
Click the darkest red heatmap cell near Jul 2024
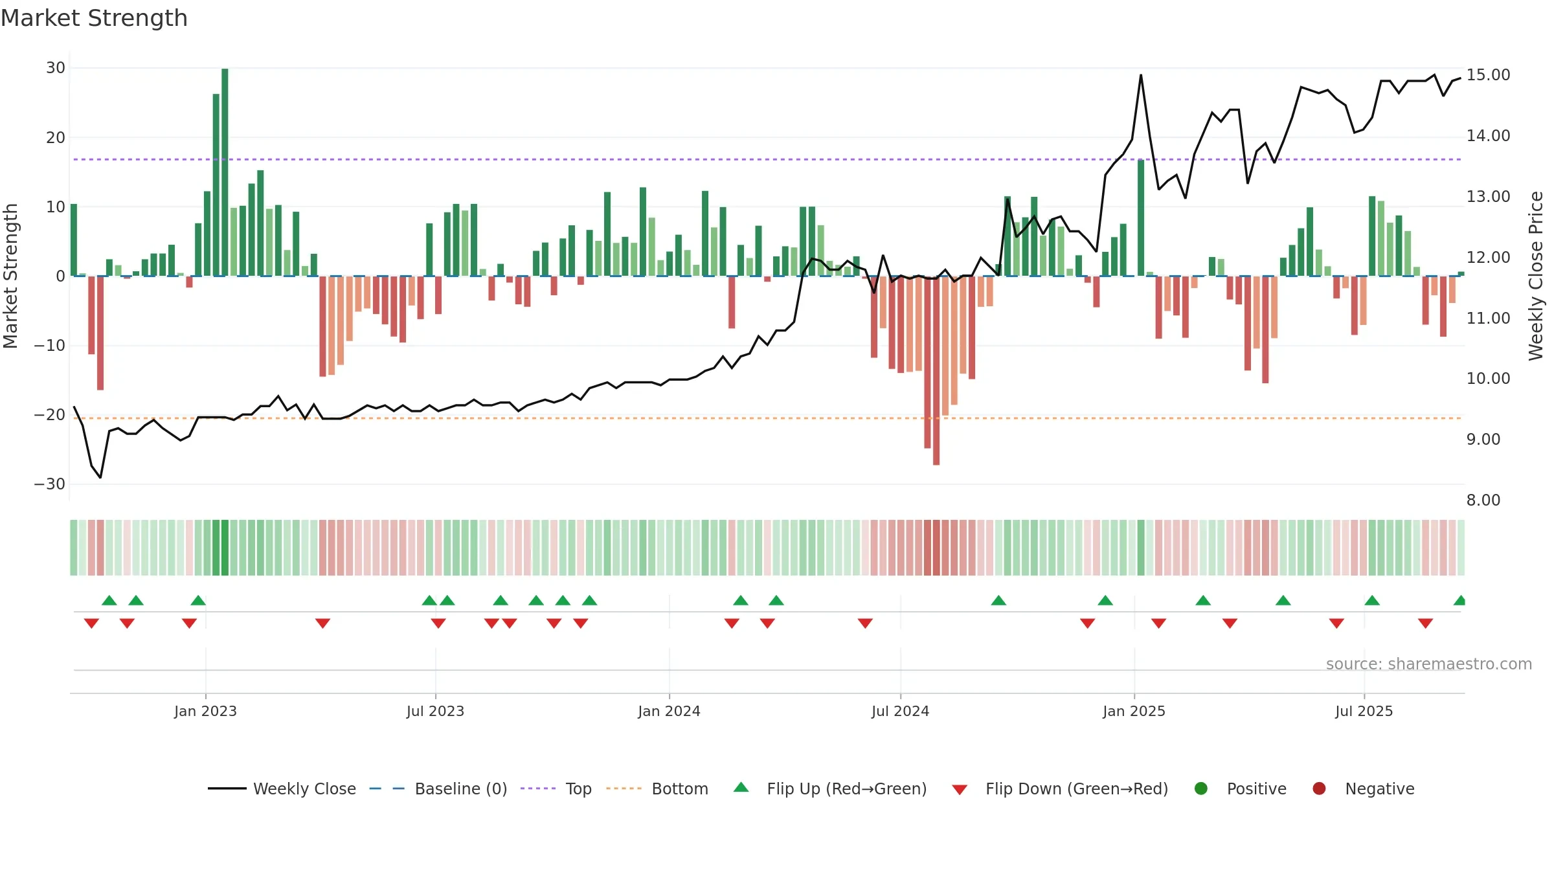pos(936,548)
